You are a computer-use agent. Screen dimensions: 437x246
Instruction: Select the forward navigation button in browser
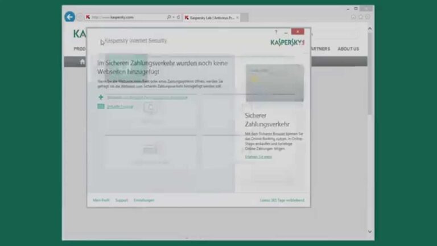coord(80,17)
